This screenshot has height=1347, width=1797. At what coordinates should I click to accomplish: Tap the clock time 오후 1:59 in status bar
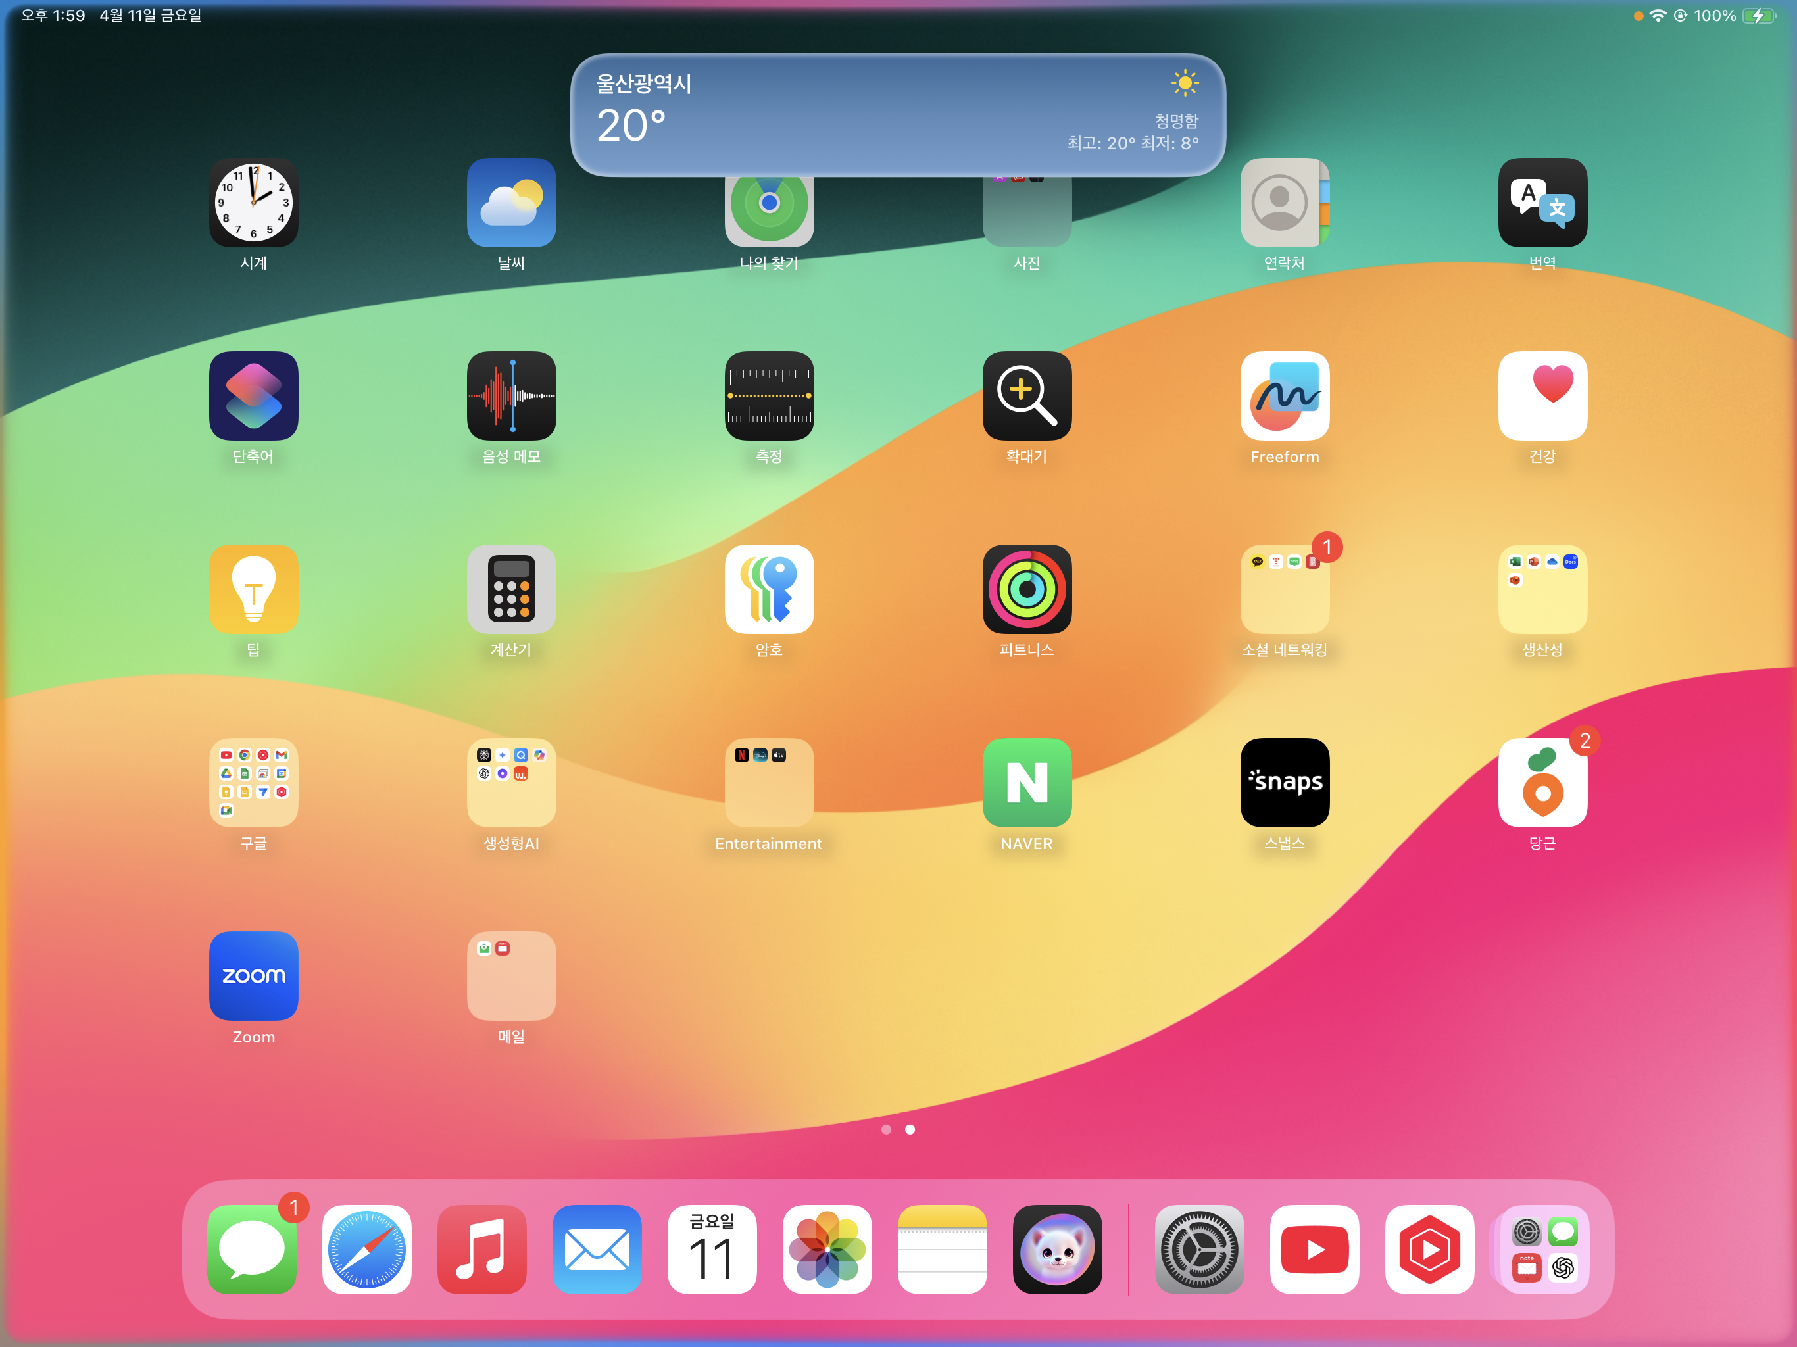point(53,15)
